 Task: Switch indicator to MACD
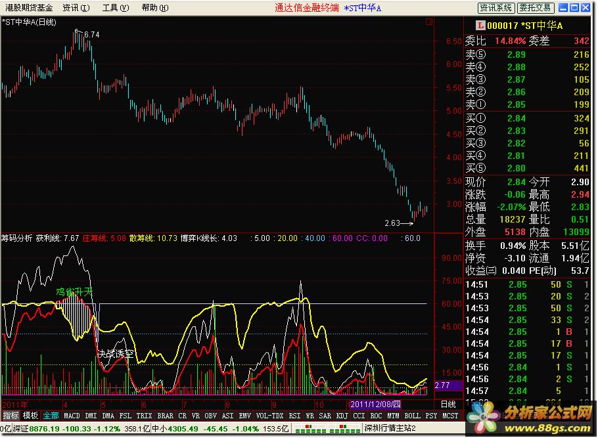(72, 416)
